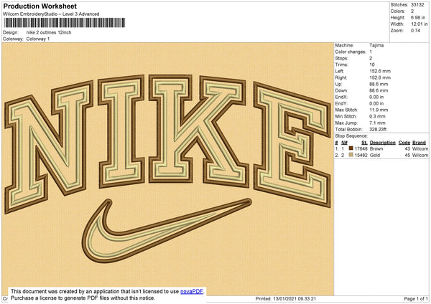This screenshot has width=431, height=304.
Task: Click the Zoom value 0.74
Action: pos(415,30)
